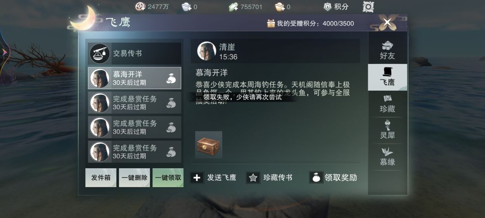Click the 清崖 sender avatar

point(207,51)
